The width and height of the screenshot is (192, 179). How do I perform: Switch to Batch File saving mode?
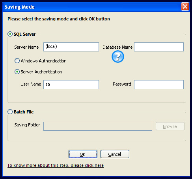tap(10, 112)
